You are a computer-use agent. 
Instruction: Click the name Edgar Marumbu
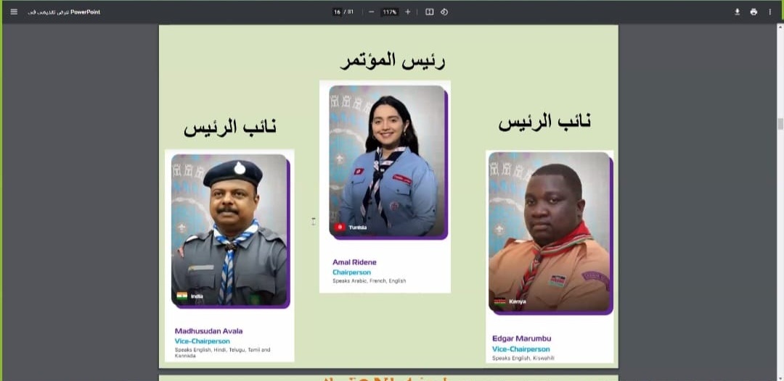(x=521, y=339)
